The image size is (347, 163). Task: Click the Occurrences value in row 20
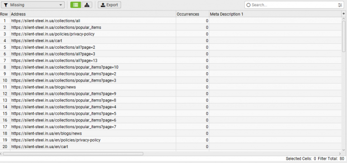coord(207,147)
